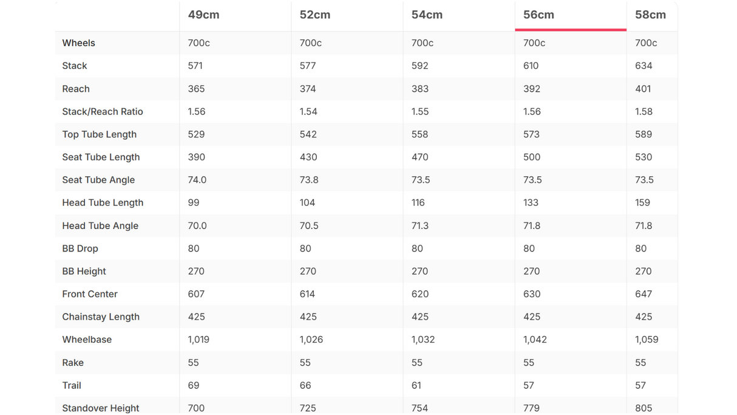Select the 58cm size column header
This screenshot has width=737, height=415.
pyautogui.click(x=650, y=15)
